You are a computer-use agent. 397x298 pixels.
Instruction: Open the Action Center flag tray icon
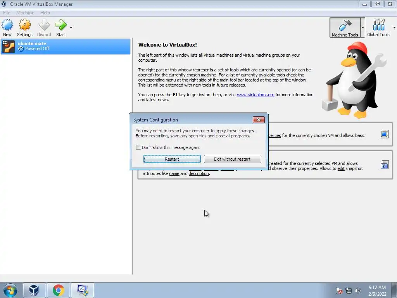coord(339,291)
